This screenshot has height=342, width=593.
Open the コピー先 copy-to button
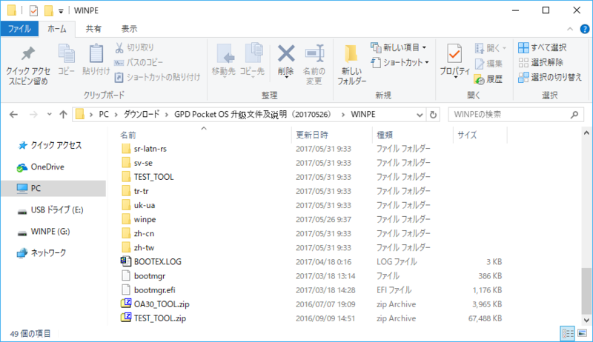pos(252,61)
